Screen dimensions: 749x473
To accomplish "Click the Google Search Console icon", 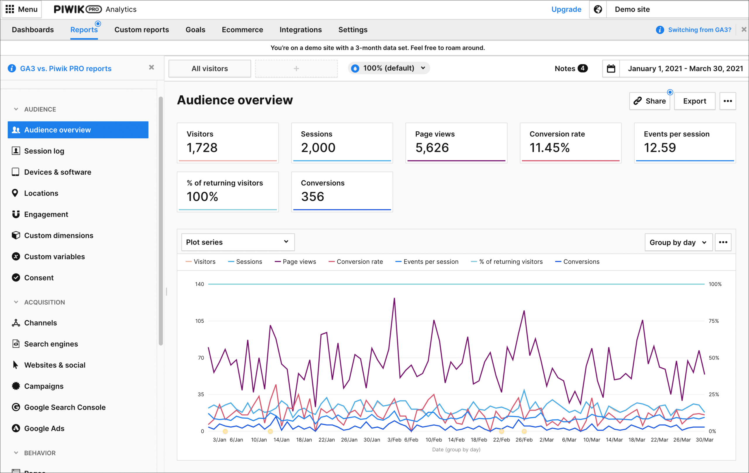I will pyautogui.click(x=16, y=407).
